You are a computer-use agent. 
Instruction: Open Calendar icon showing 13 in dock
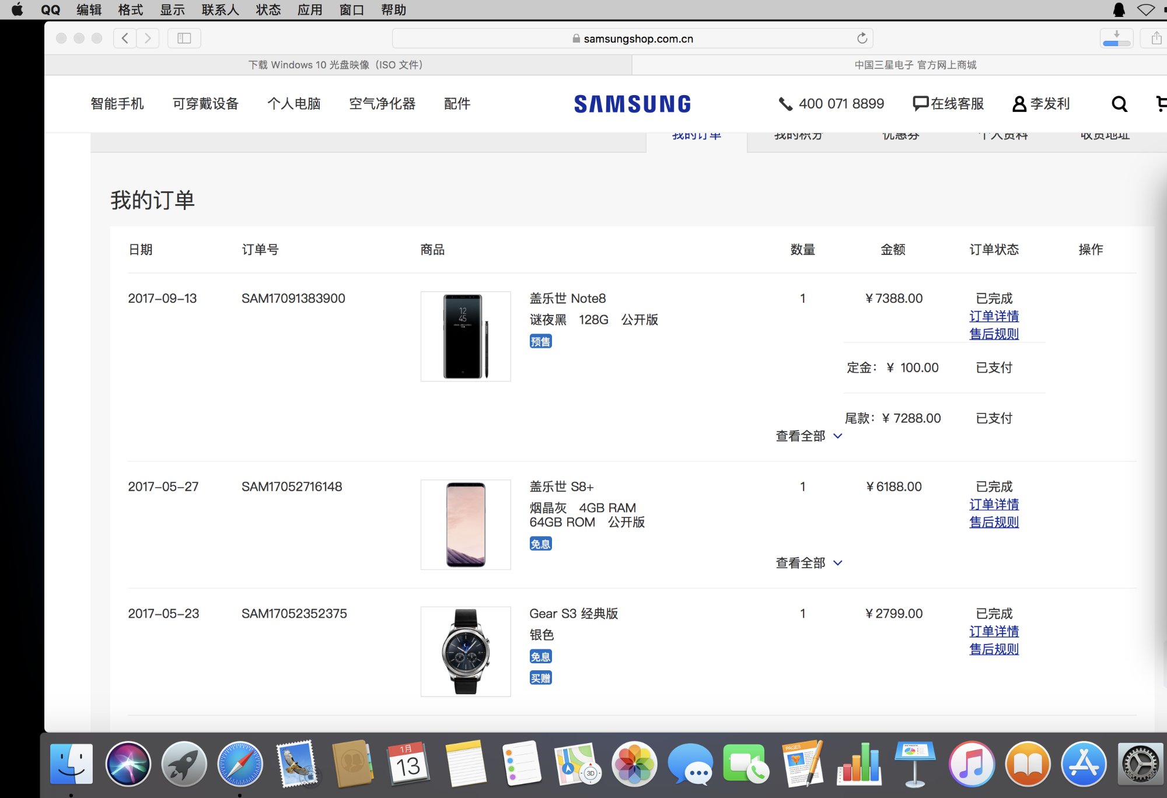[408, 764]
